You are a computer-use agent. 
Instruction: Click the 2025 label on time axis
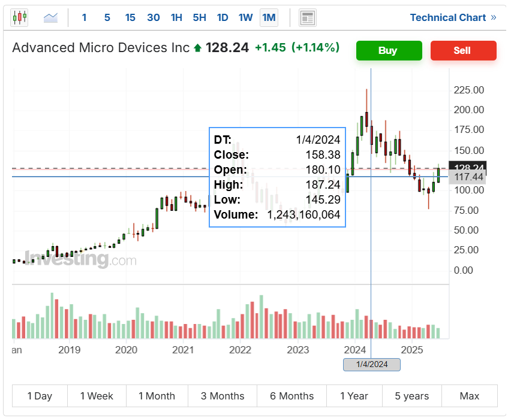(x=412, y=350)
